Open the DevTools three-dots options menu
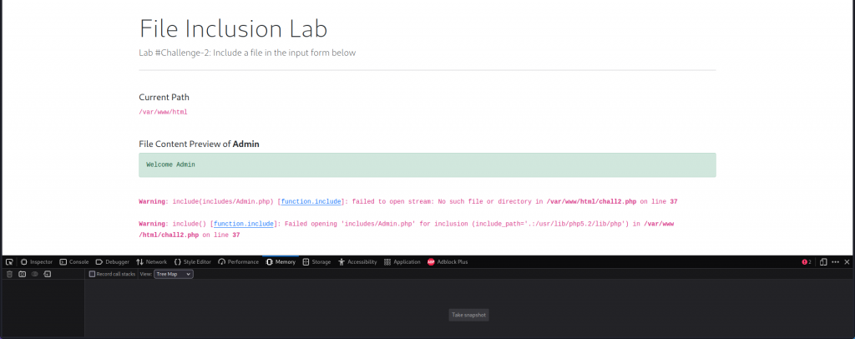This screenshot has width=855, height=339. coord(835,261)
